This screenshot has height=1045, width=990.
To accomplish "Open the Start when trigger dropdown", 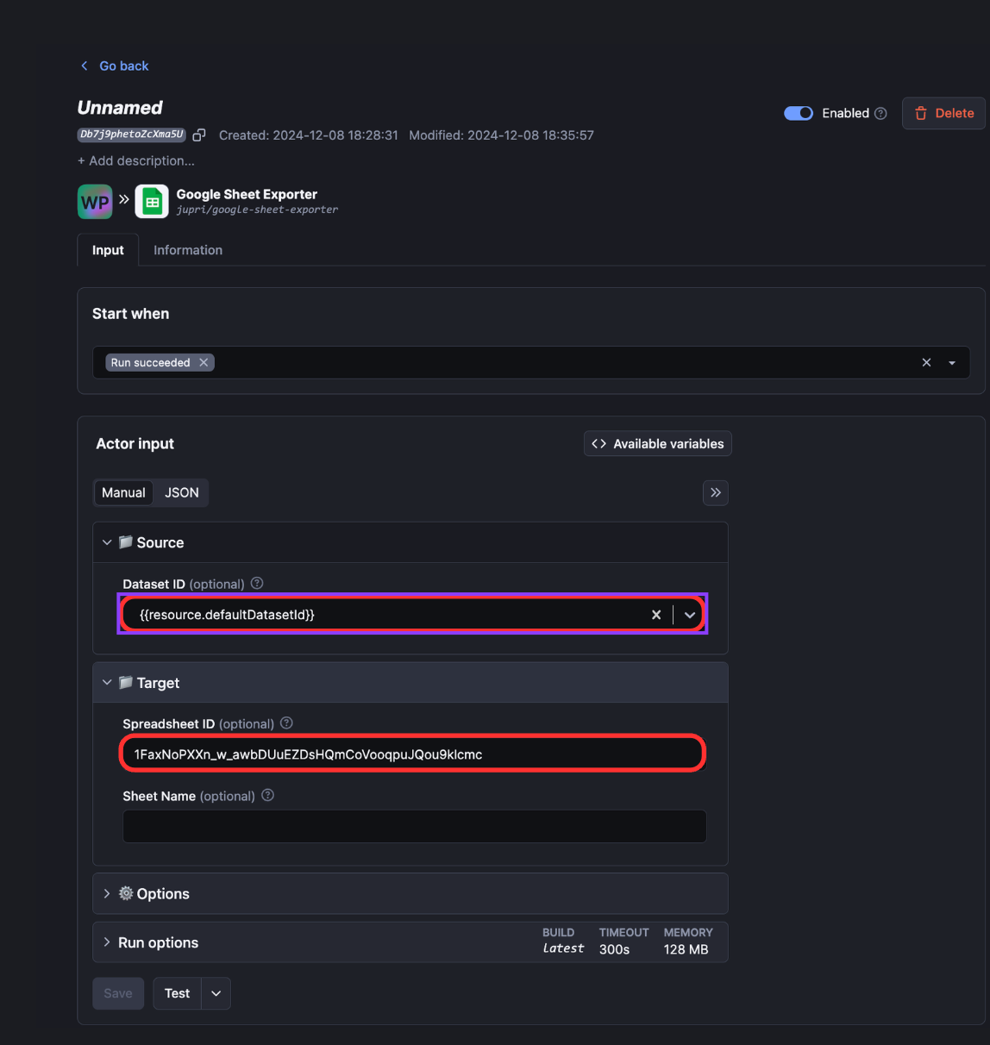I will (951, 362).
